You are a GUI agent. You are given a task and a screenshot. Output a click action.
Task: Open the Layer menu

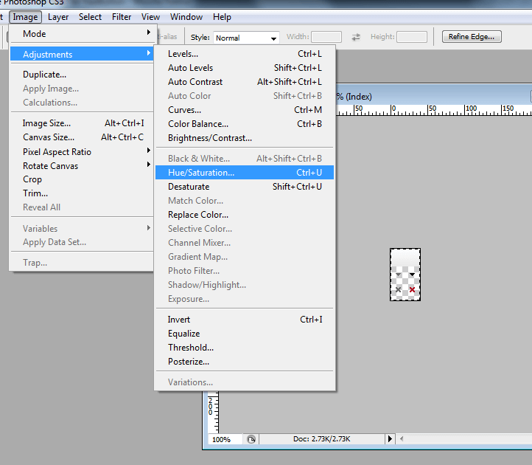tap(58, 17)
